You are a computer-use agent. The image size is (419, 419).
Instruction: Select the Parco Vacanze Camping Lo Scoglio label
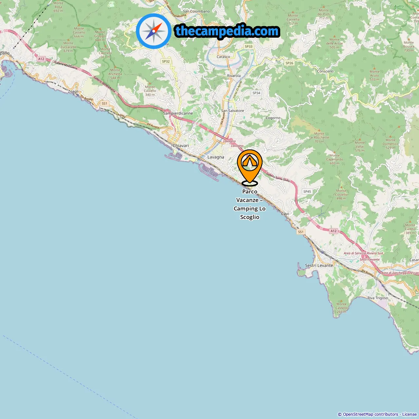(x=250, y=204)
